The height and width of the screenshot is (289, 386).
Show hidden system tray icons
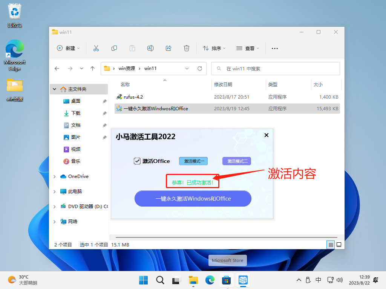[x=299, y=280]
